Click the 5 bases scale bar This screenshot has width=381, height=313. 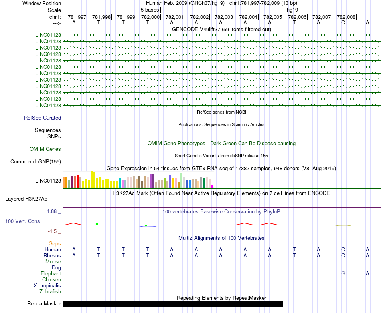[x=222, y=10]
